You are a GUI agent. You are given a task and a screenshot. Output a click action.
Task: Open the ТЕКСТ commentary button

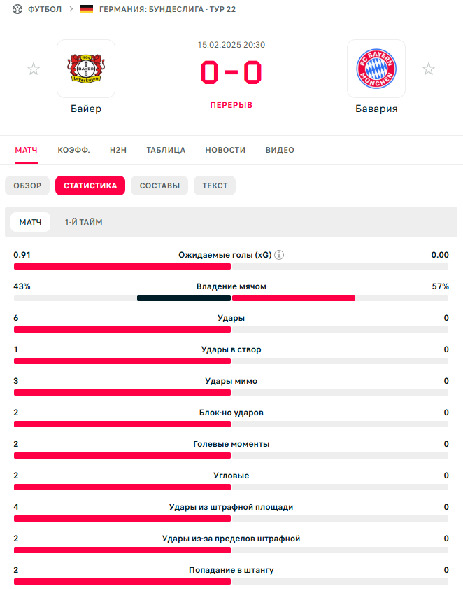click(215, 186)
